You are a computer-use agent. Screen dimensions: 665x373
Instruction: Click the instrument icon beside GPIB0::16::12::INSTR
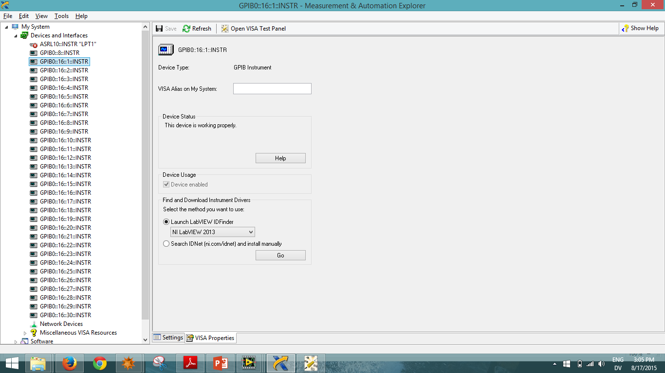(x=34, y=158)
